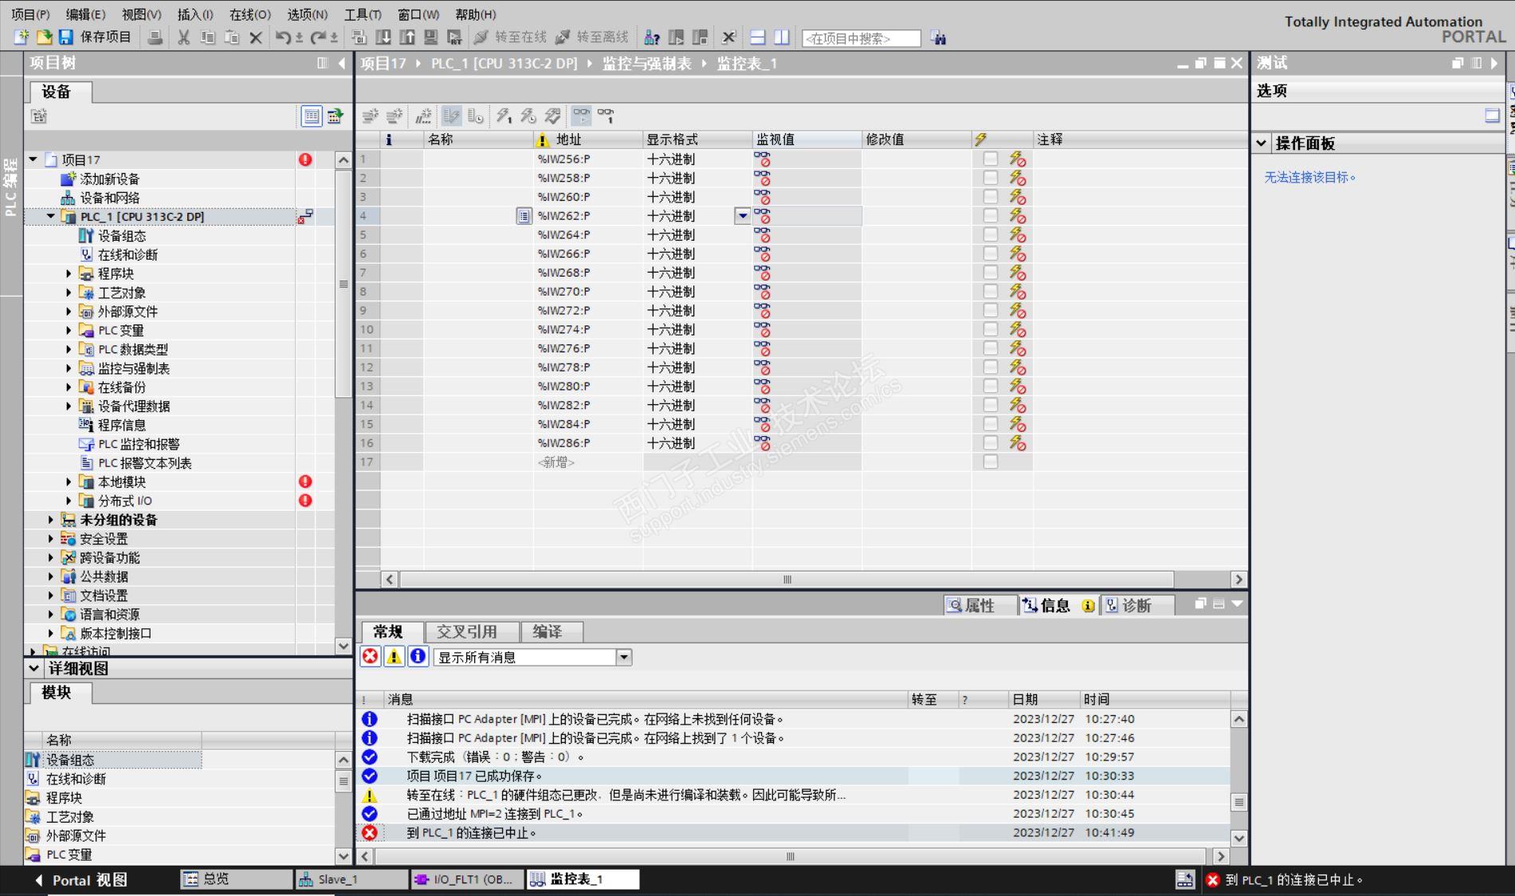Click the accessible devices icon in toolbar
The width and height of the screenshot is (1515, 896).
point(652,37)
